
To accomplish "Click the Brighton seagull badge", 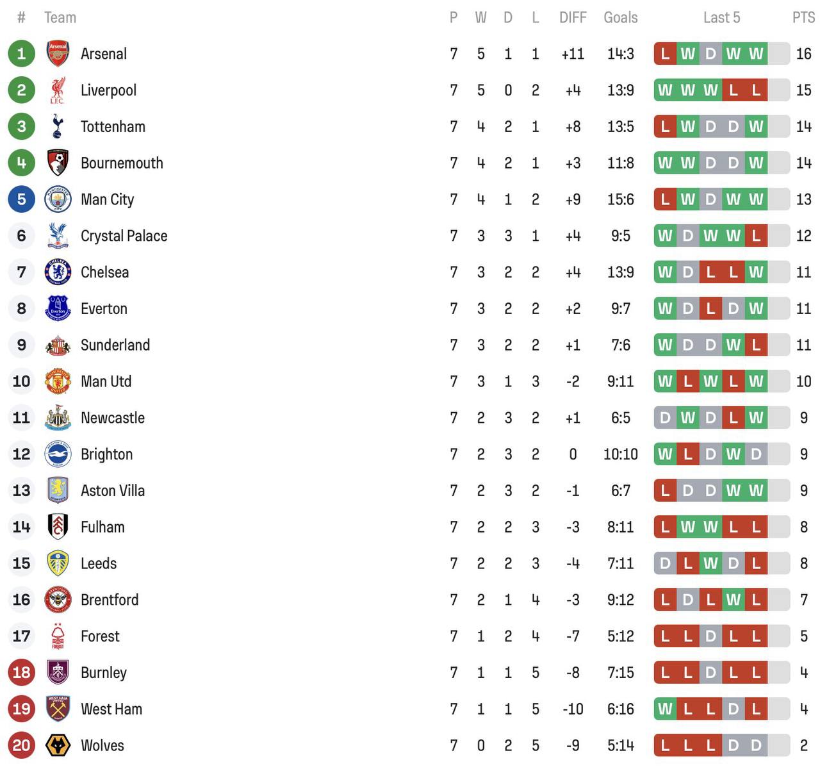I will coord(58,454).
